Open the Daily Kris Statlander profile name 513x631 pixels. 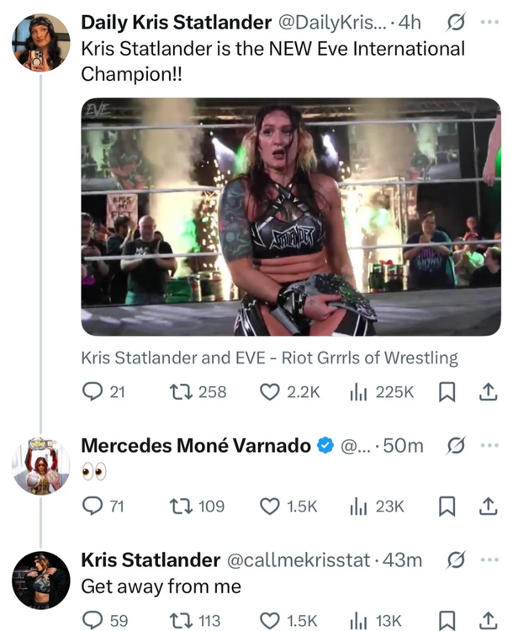point(176,24)
